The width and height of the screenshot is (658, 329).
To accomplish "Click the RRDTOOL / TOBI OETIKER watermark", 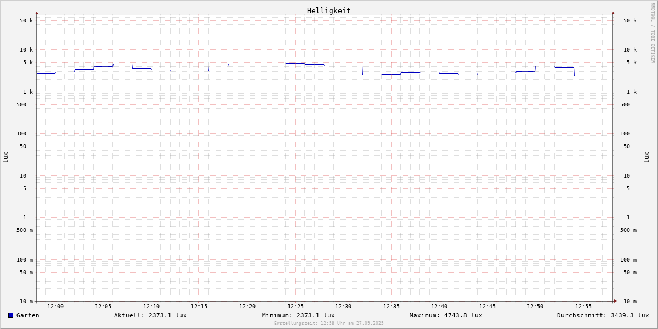I will 653,33.
